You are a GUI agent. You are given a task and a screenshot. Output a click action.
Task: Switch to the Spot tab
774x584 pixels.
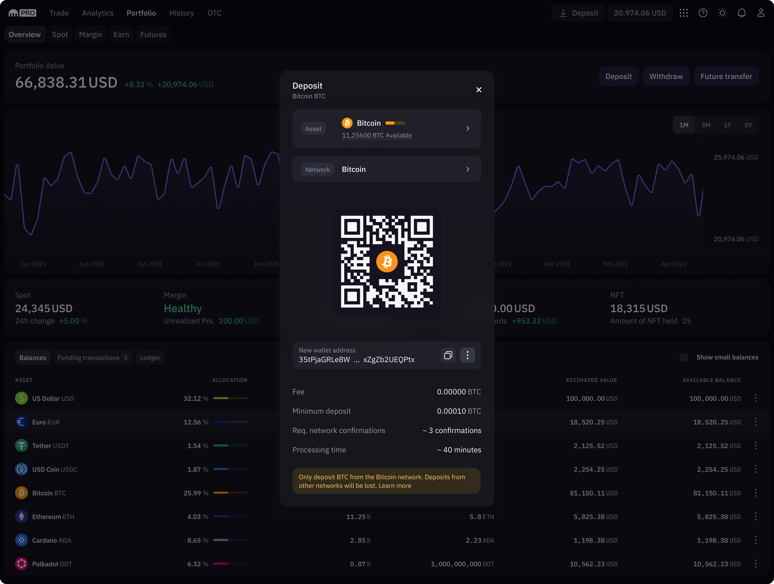(60, 34)
